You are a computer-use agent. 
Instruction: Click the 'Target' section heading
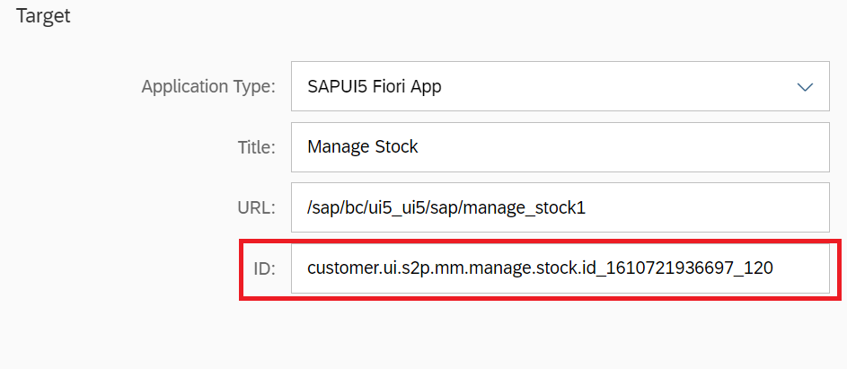pos(43,16)
